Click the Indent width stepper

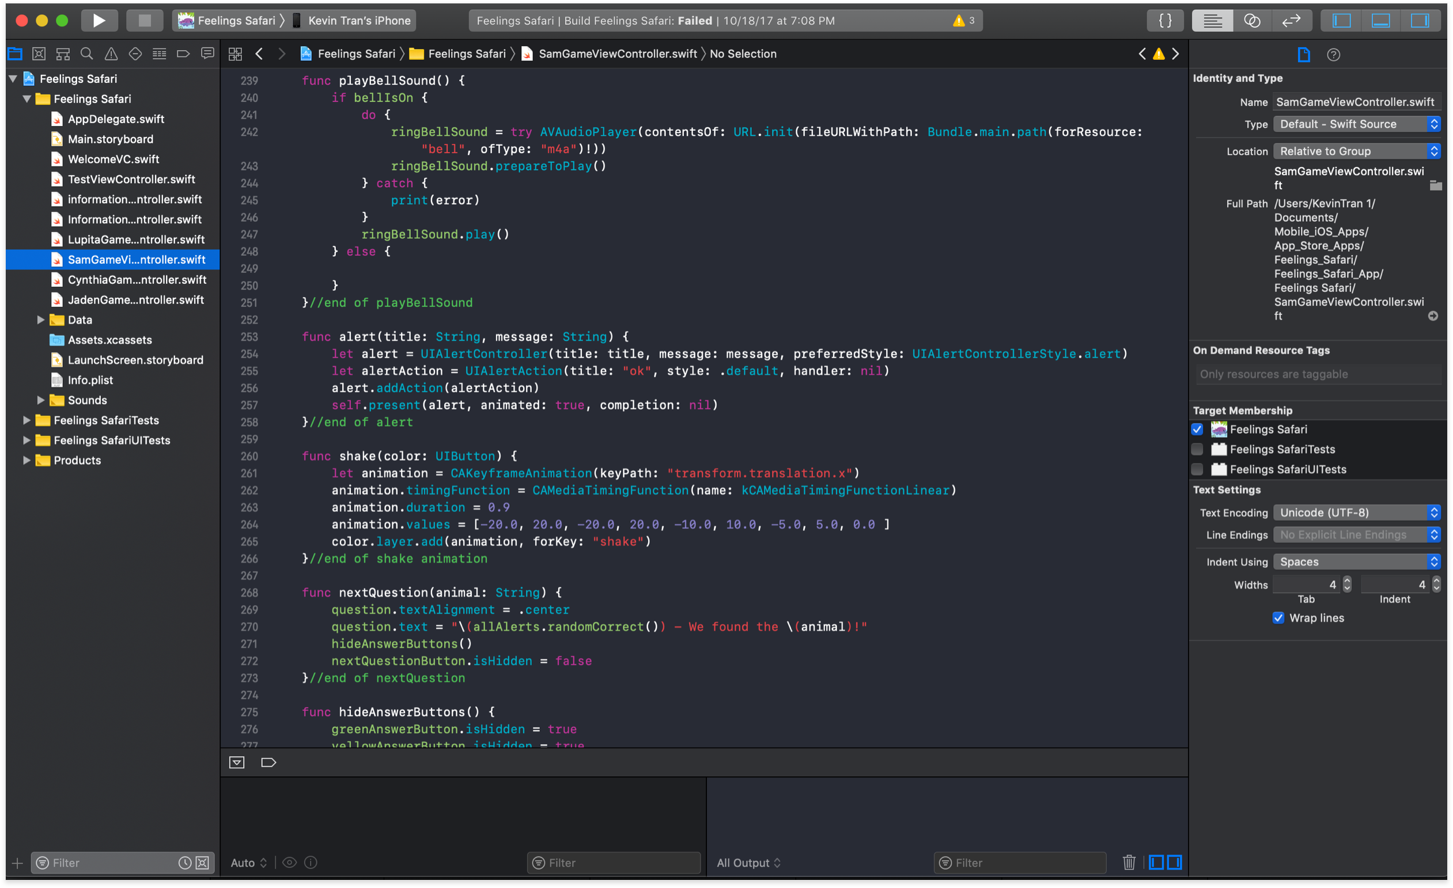click(x=1436, y=584)
